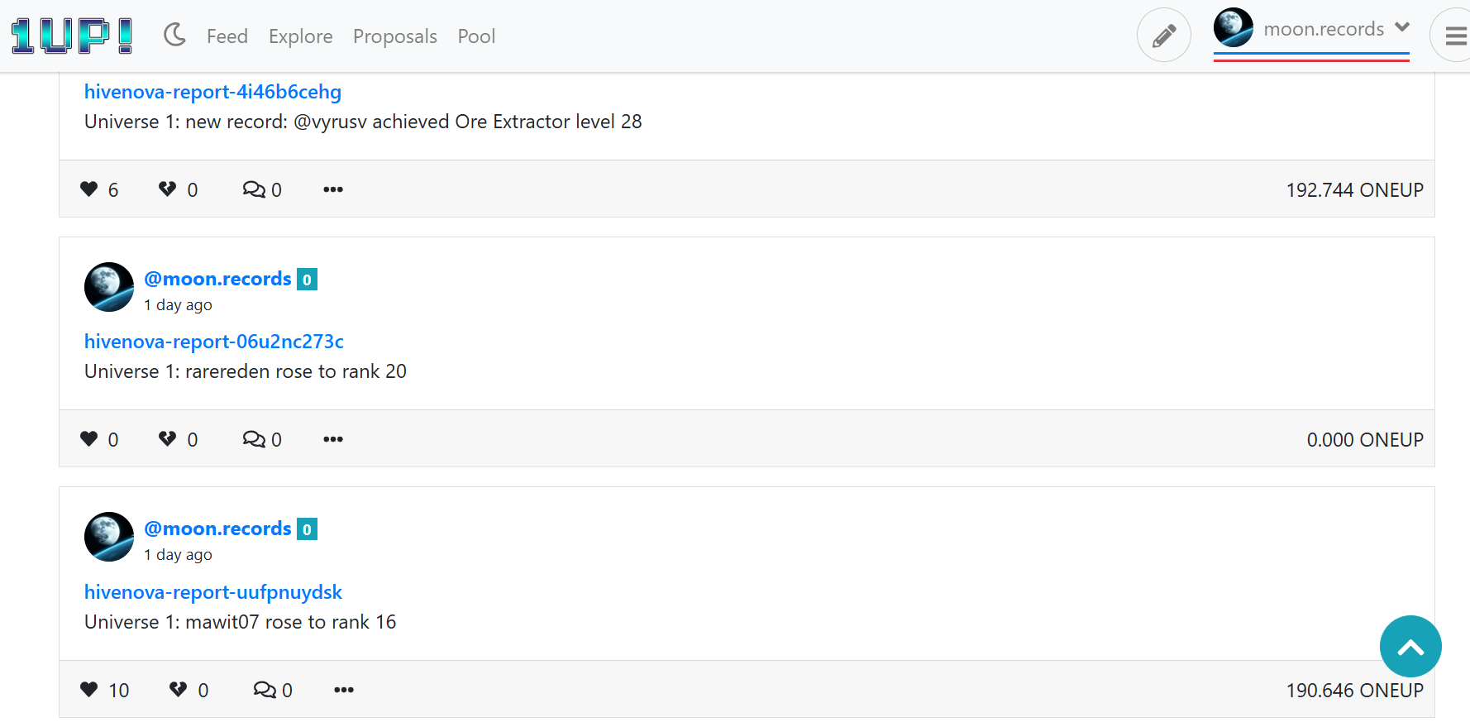The height and width of the screenshot is (727, 1470).
Task: Go to the 1UP! logo home
Action: 72,36
